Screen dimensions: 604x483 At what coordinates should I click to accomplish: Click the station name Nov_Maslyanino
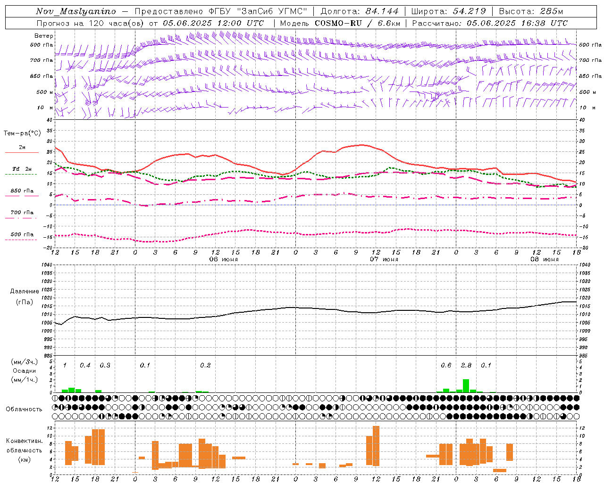(75, 11)
